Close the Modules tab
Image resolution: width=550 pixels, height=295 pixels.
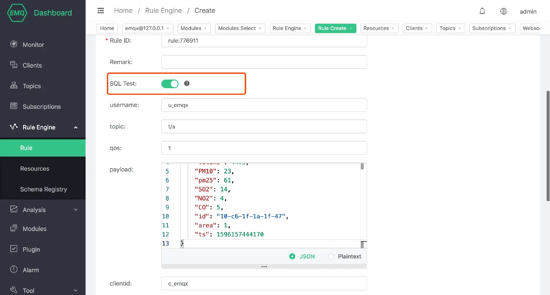point(205,29)
